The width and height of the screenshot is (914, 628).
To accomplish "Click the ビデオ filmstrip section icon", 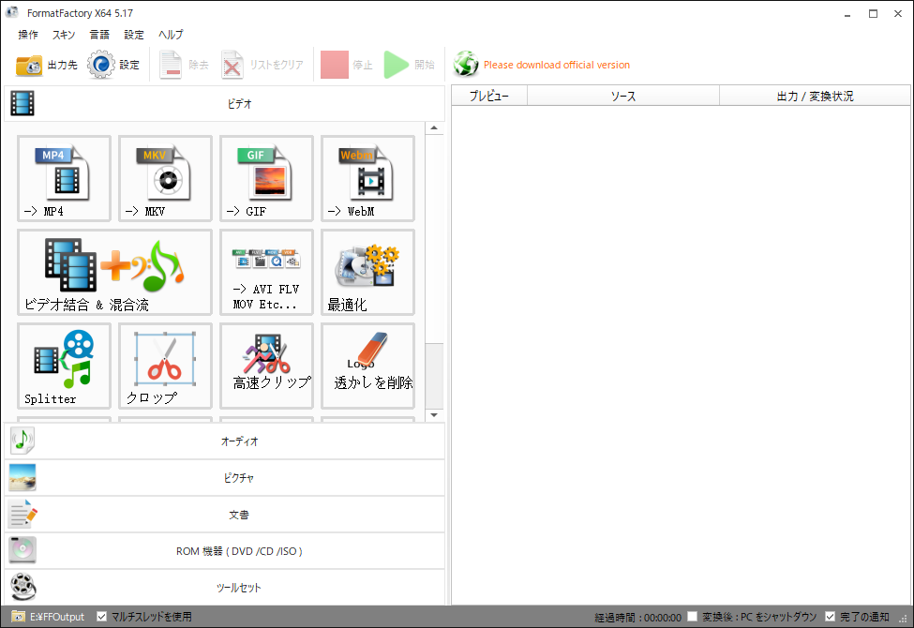I will 22,104.
